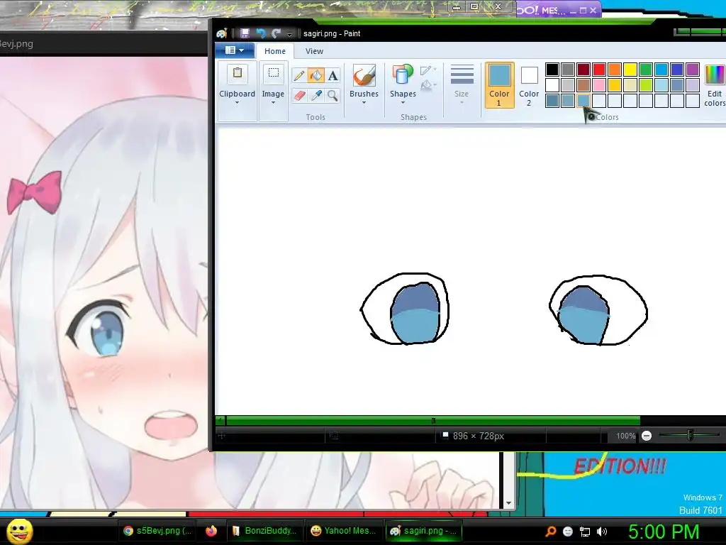Screen dimensions: 726x545
Task: Pick the pink rose color swatch
Action: [x=598, y=85]
